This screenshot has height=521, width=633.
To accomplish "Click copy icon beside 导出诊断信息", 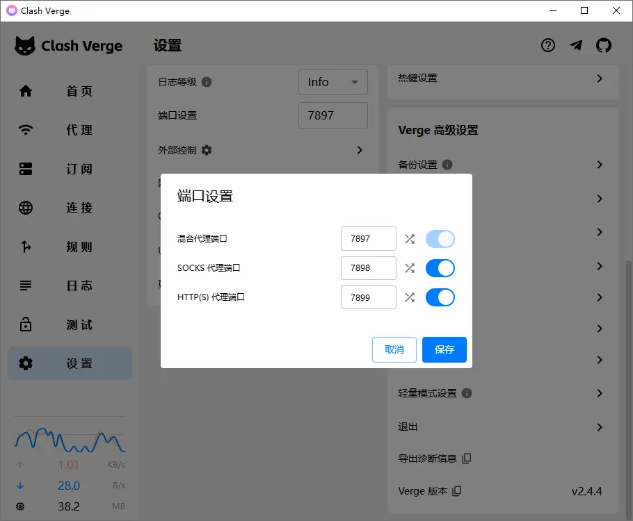I will pos(466,458).
